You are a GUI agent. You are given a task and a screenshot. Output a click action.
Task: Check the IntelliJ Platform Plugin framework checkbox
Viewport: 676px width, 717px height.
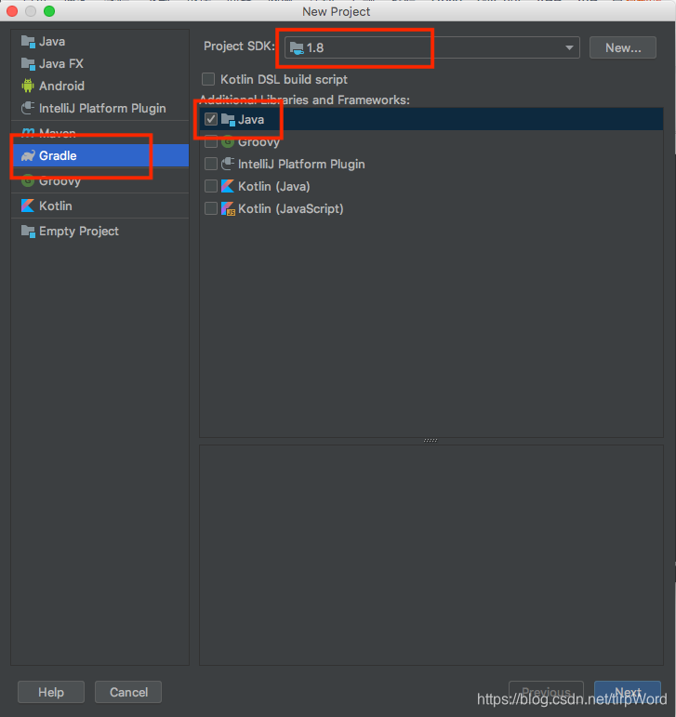(211, 165)
